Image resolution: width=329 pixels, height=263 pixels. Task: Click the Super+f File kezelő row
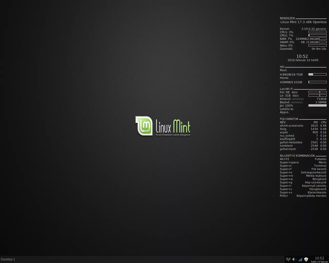pyautogui.click(x=303, y=169)
